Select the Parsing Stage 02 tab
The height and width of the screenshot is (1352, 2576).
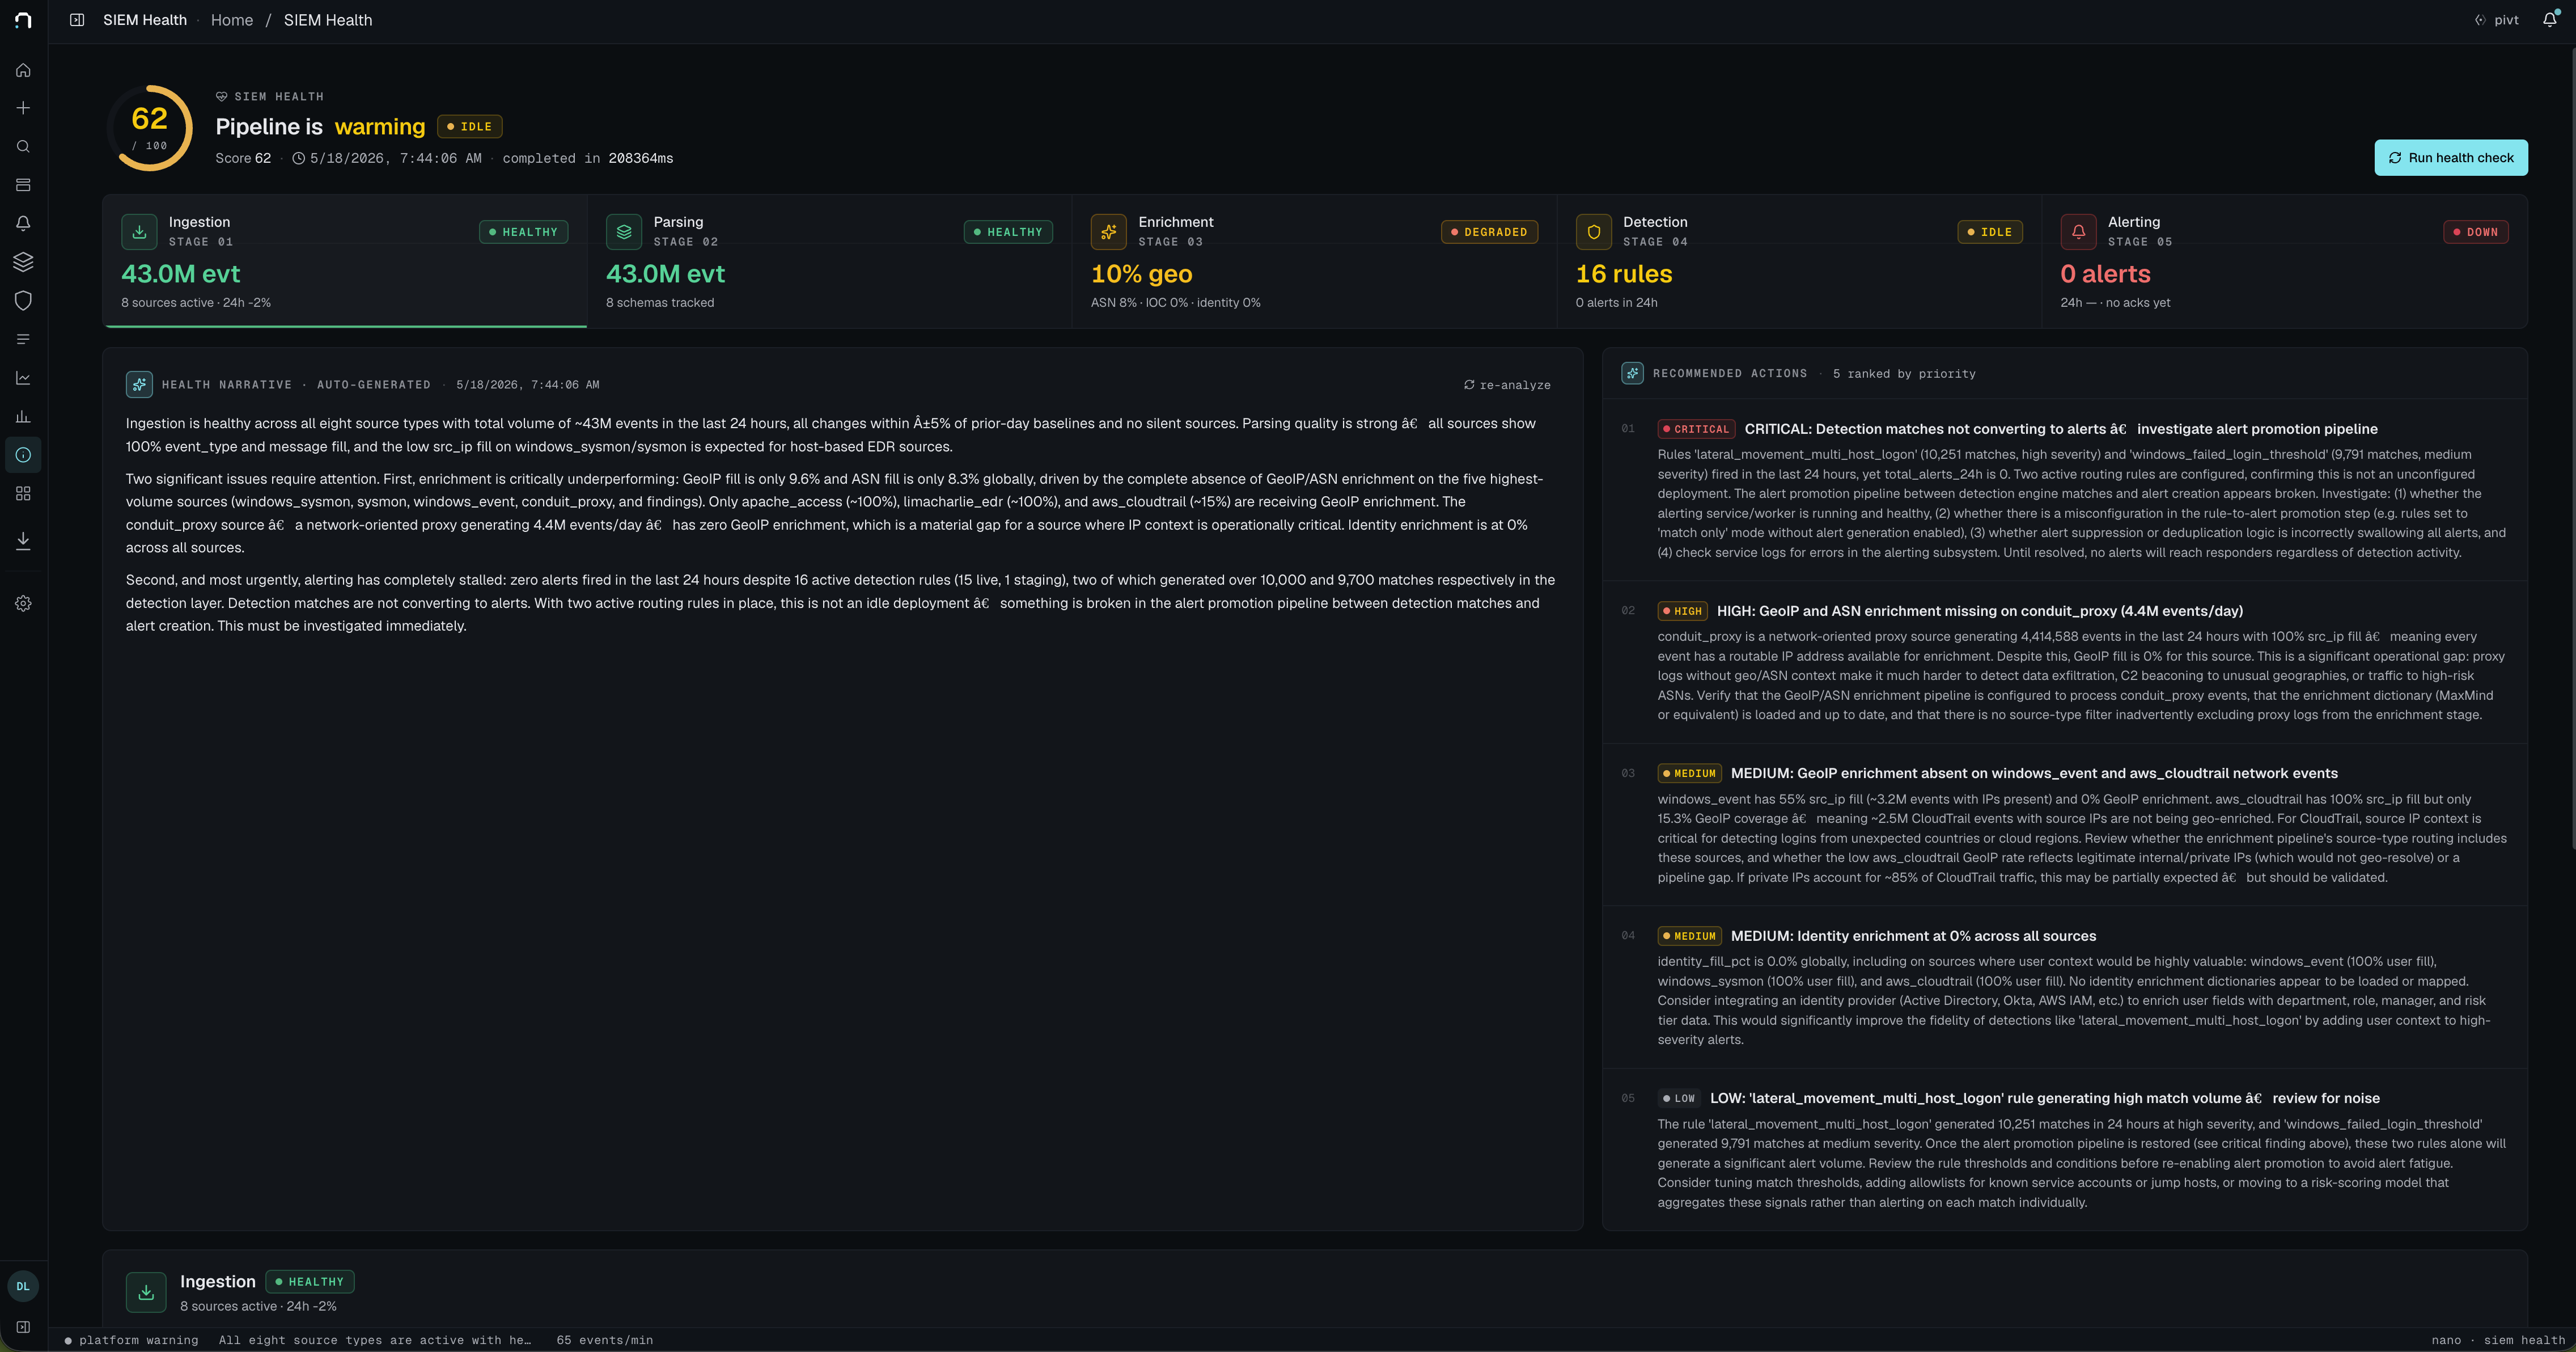coord(829,261)
